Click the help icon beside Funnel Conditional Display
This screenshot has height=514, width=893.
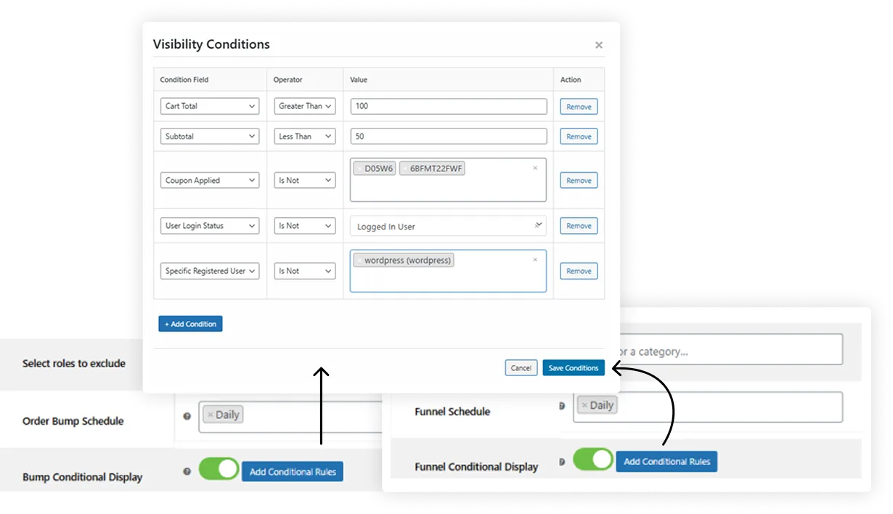[561, 462]
